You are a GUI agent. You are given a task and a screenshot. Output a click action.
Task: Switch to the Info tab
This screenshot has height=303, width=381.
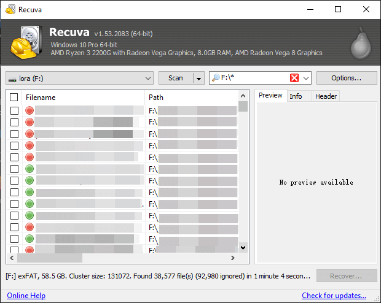[x=299, y=96]
